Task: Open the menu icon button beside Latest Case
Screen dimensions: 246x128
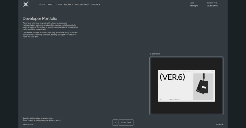Action: [116, 123]
